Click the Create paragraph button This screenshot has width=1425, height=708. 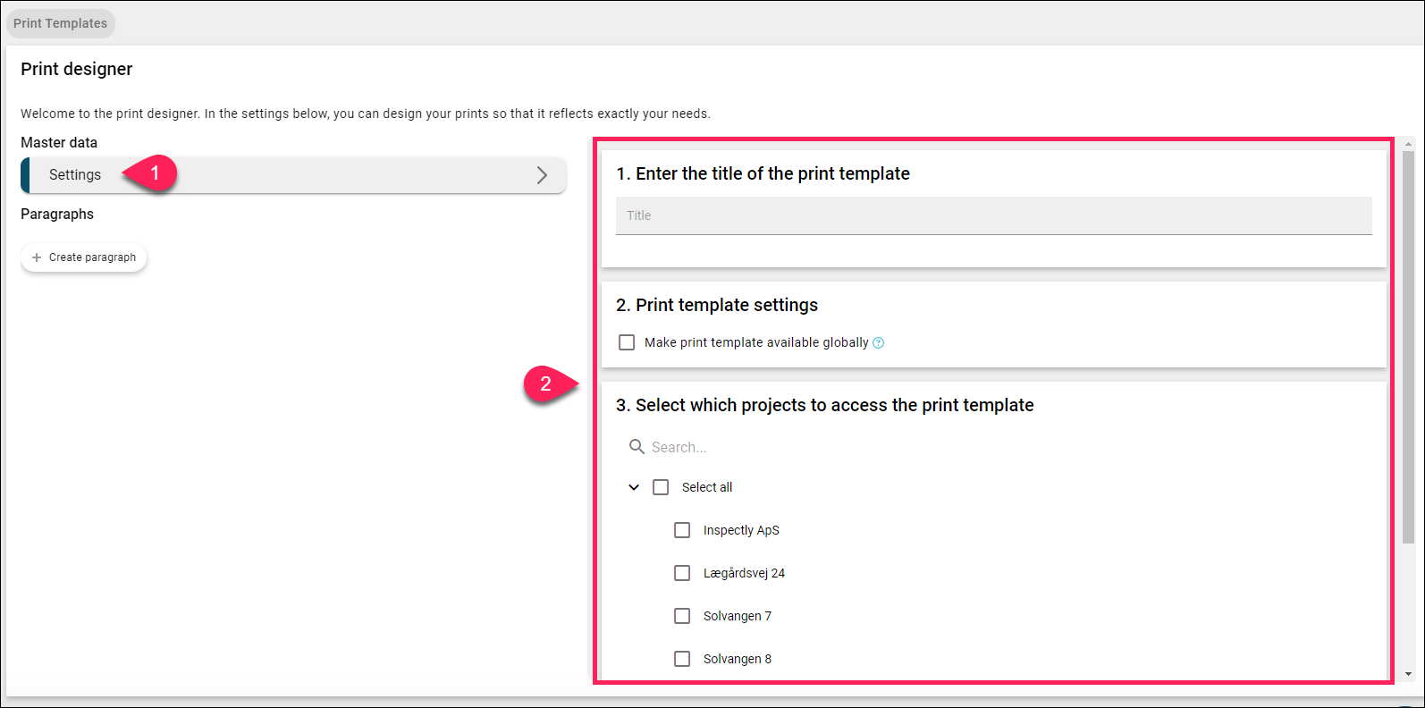(x=84, y=257)
